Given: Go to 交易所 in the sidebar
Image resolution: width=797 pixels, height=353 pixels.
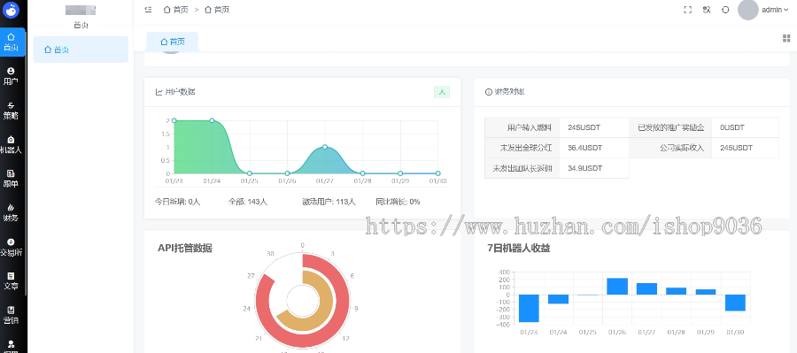Looking at the screenshot, I should 11,248.
